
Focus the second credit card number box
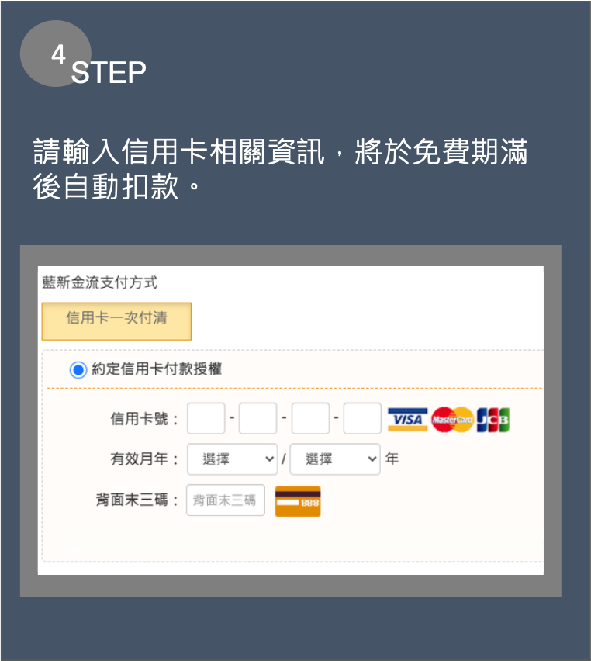tap(258, 418)
